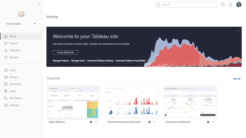This screenshot has width=246, height=138.
Task: Go to Explore in the sidebar
Action: tap(14, 43)
